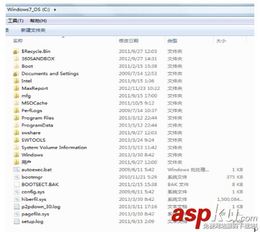Click the Boot folder icon
This screenshot has height=232, width=260.
16,66
